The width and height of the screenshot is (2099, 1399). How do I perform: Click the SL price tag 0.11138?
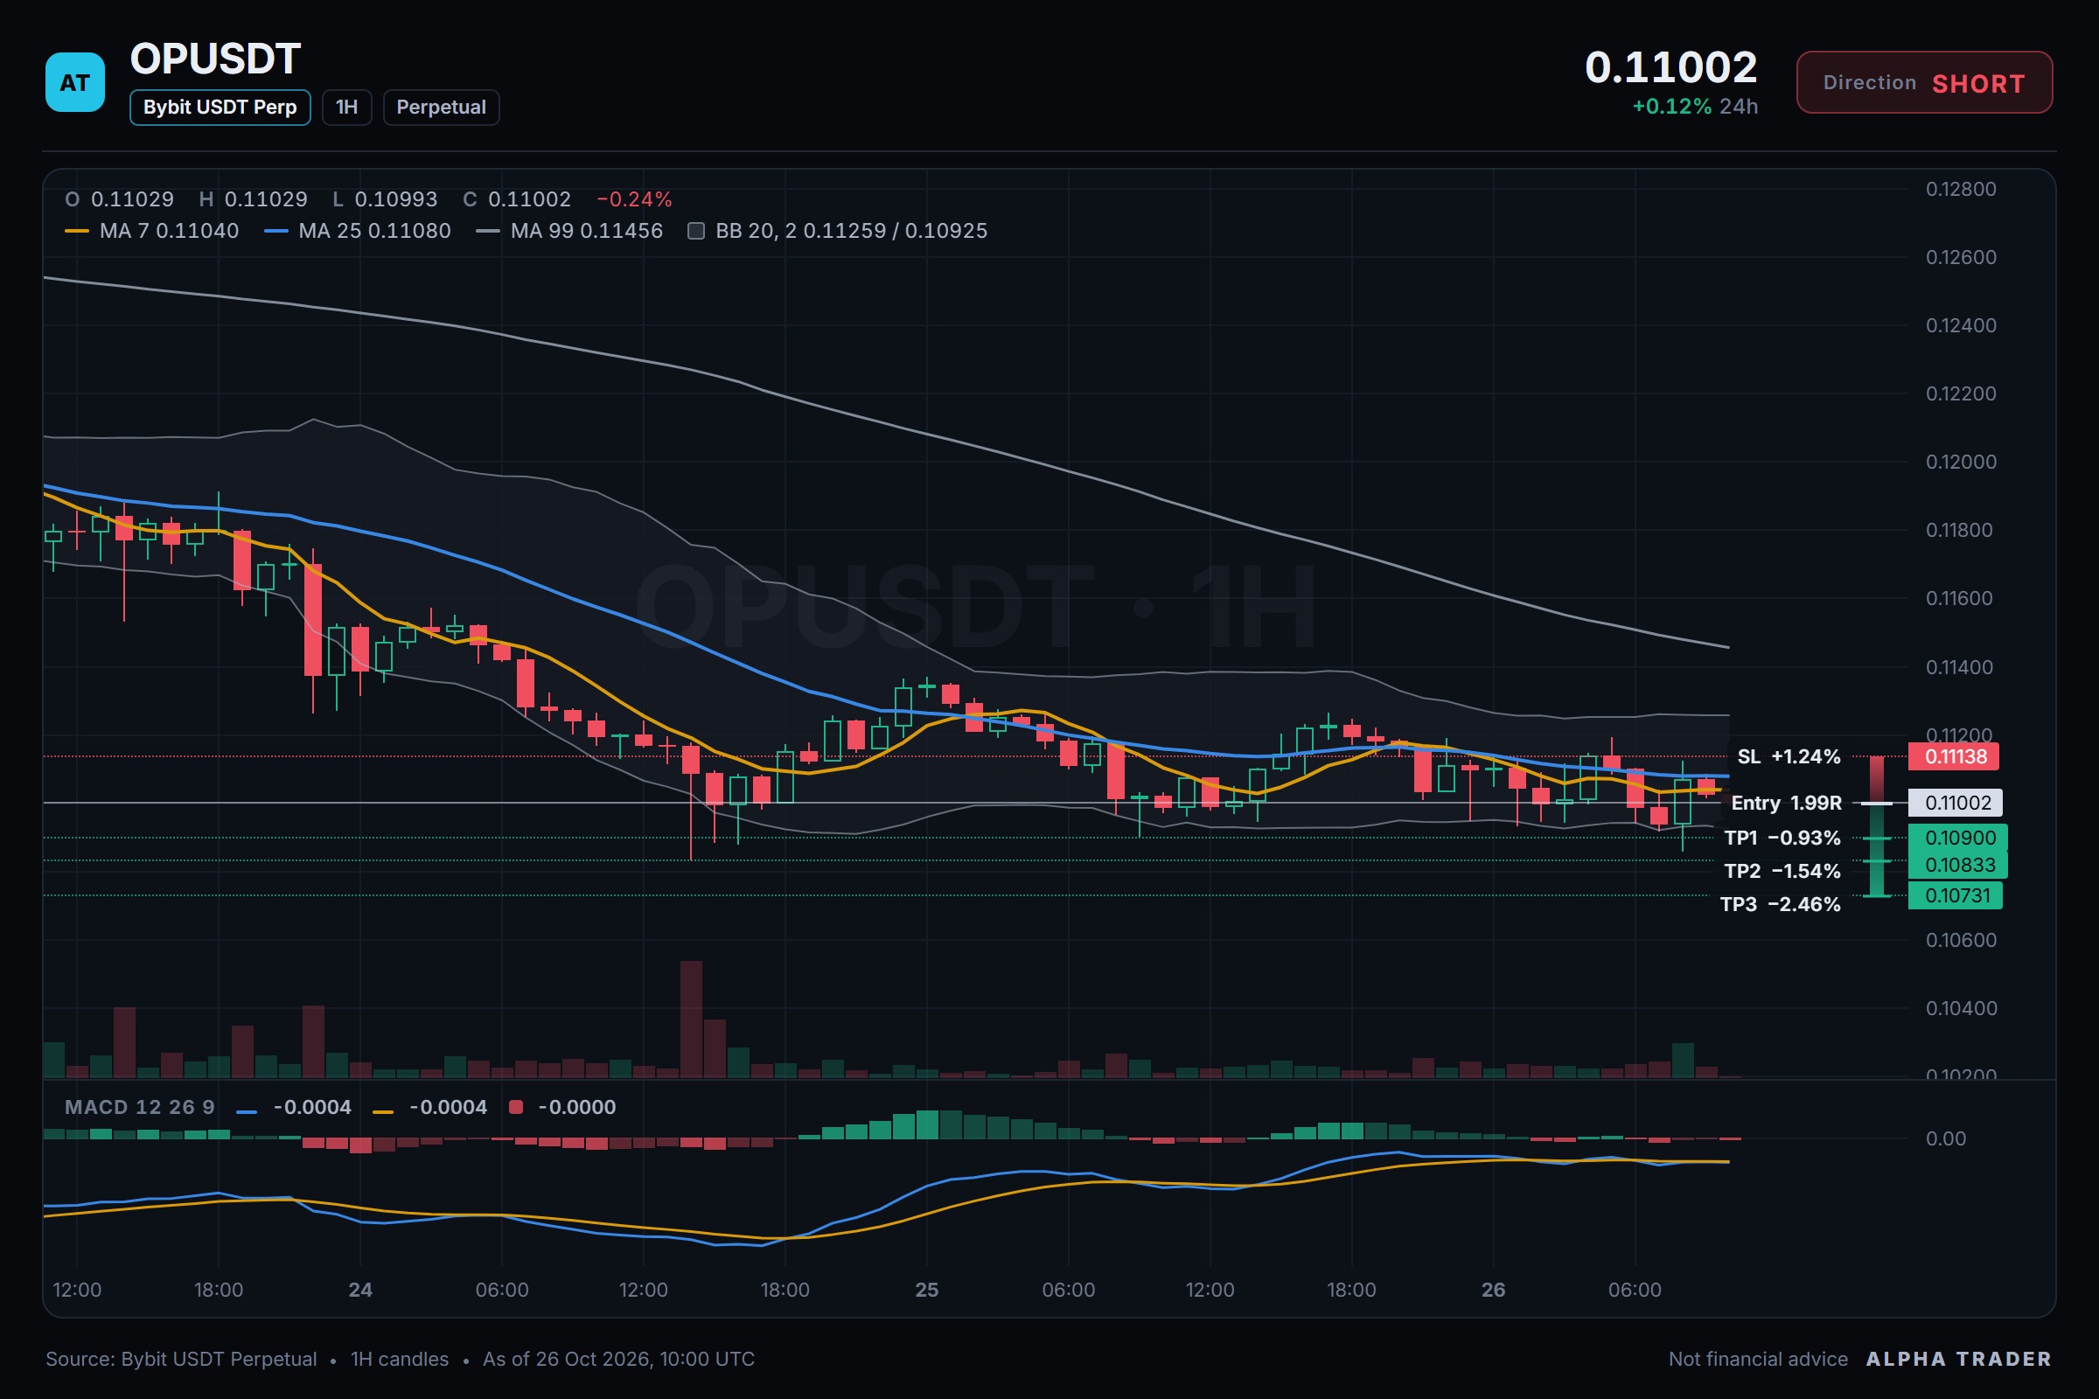point(1955,756)
